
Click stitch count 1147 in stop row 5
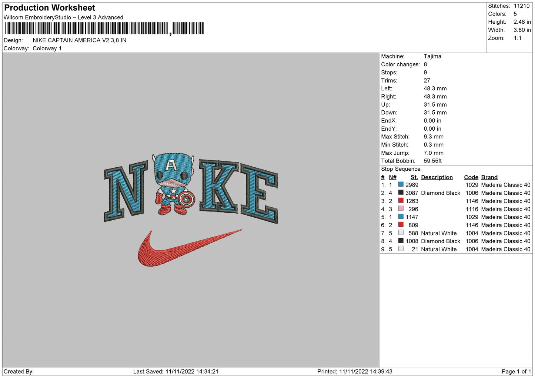(x=412, y=217)
